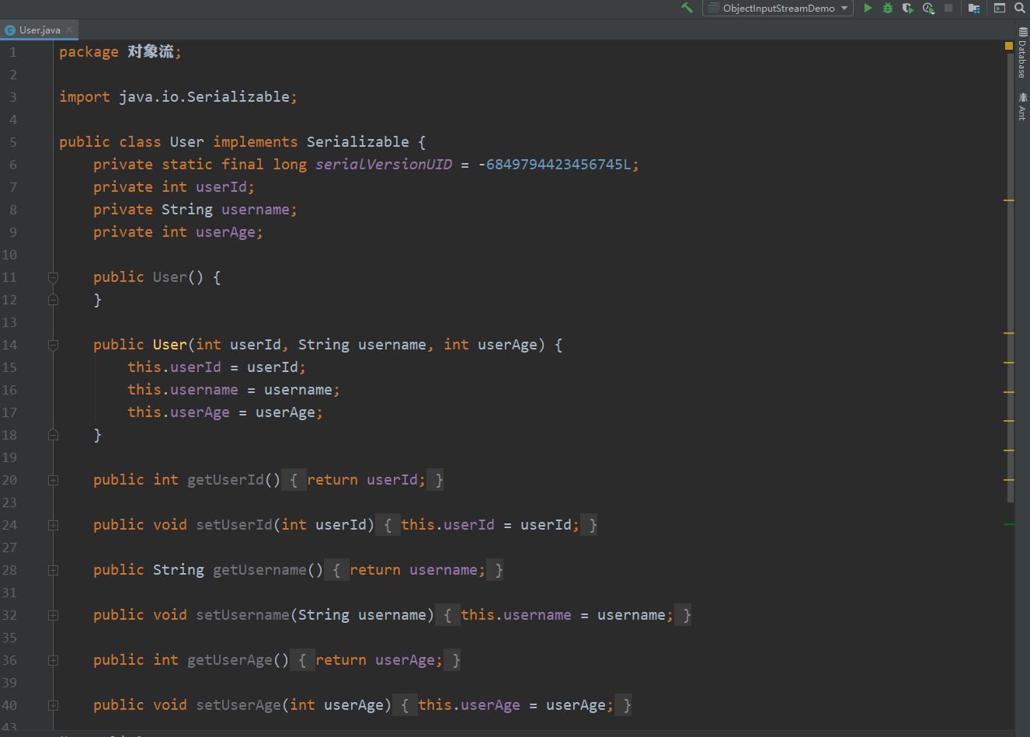Click the userAge field on line 9

coord(225,232)
